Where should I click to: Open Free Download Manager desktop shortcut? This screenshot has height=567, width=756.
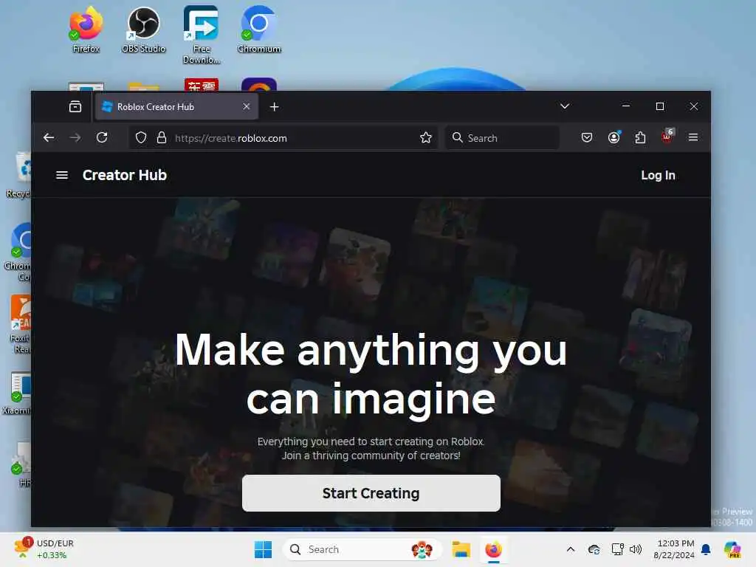202,35
